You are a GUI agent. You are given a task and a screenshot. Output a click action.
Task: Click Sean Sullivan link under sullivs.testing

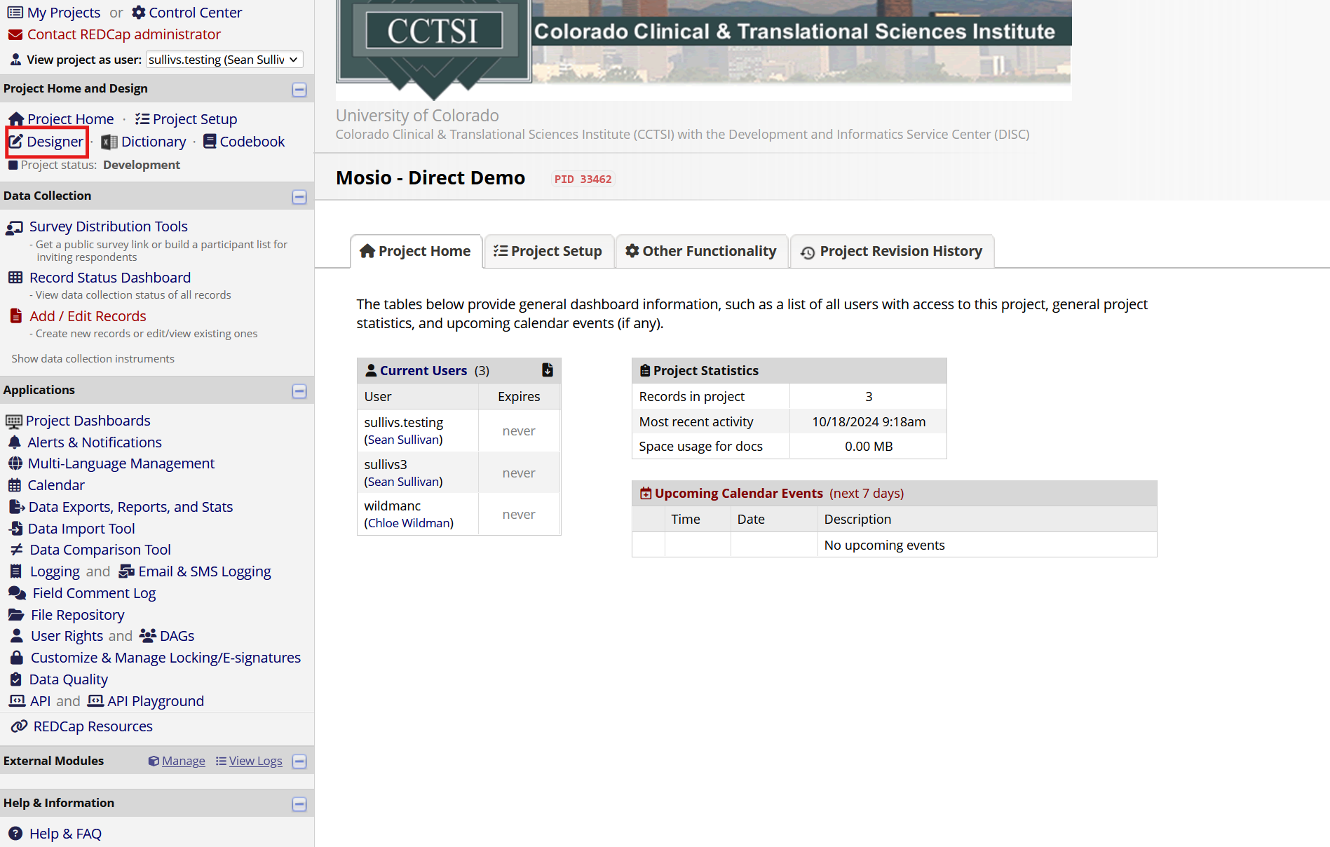pos(404,440)
